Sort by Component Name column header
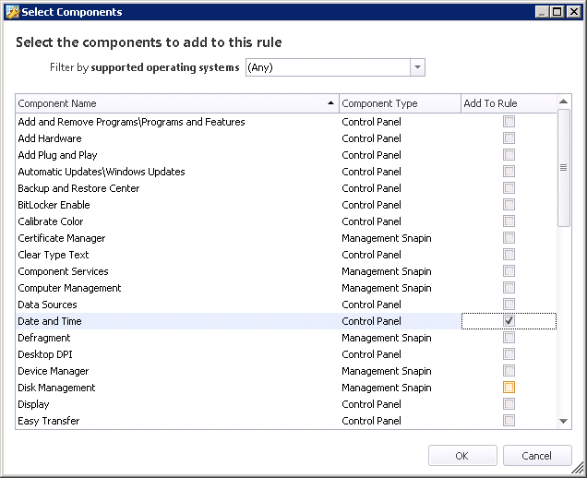Viewport: 587px width, 478px height. pos(176,103)
